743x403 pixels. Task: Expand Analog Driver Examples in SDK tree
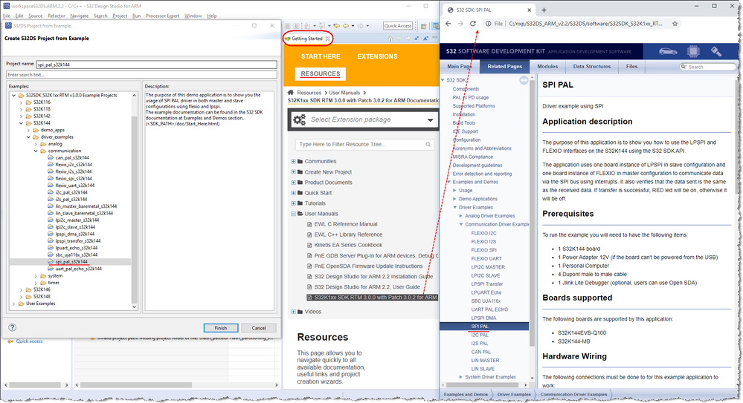tap(460, 216)
